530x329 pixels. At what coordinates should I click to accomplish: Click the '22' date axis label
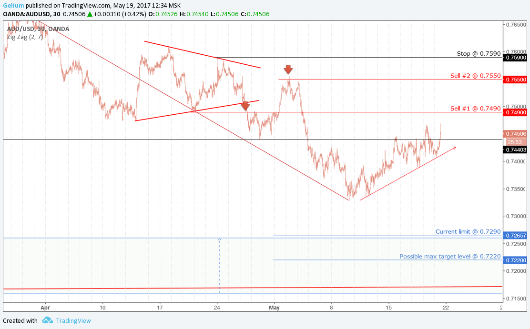[x=446, y=308]
